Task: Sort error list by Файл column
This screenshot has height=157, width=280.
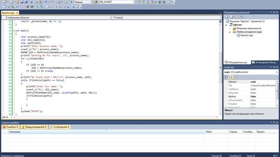Action: [217, 132]
